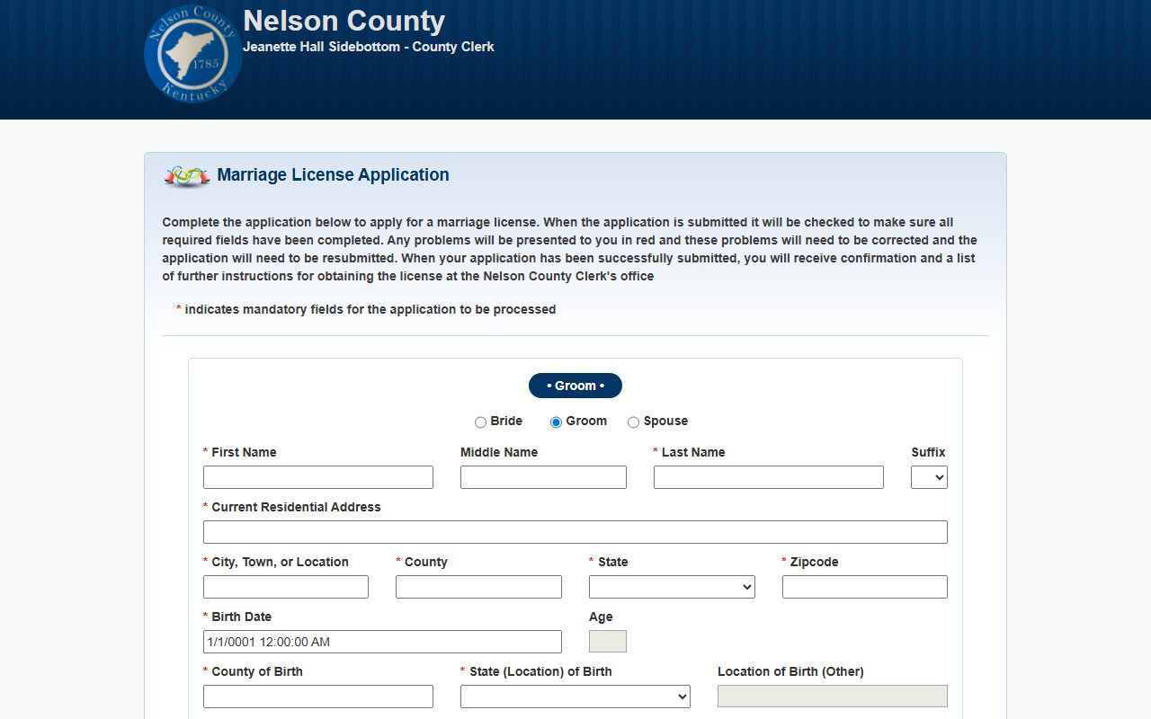
Task: Focus the County input box
Action: tap(478, 587)
